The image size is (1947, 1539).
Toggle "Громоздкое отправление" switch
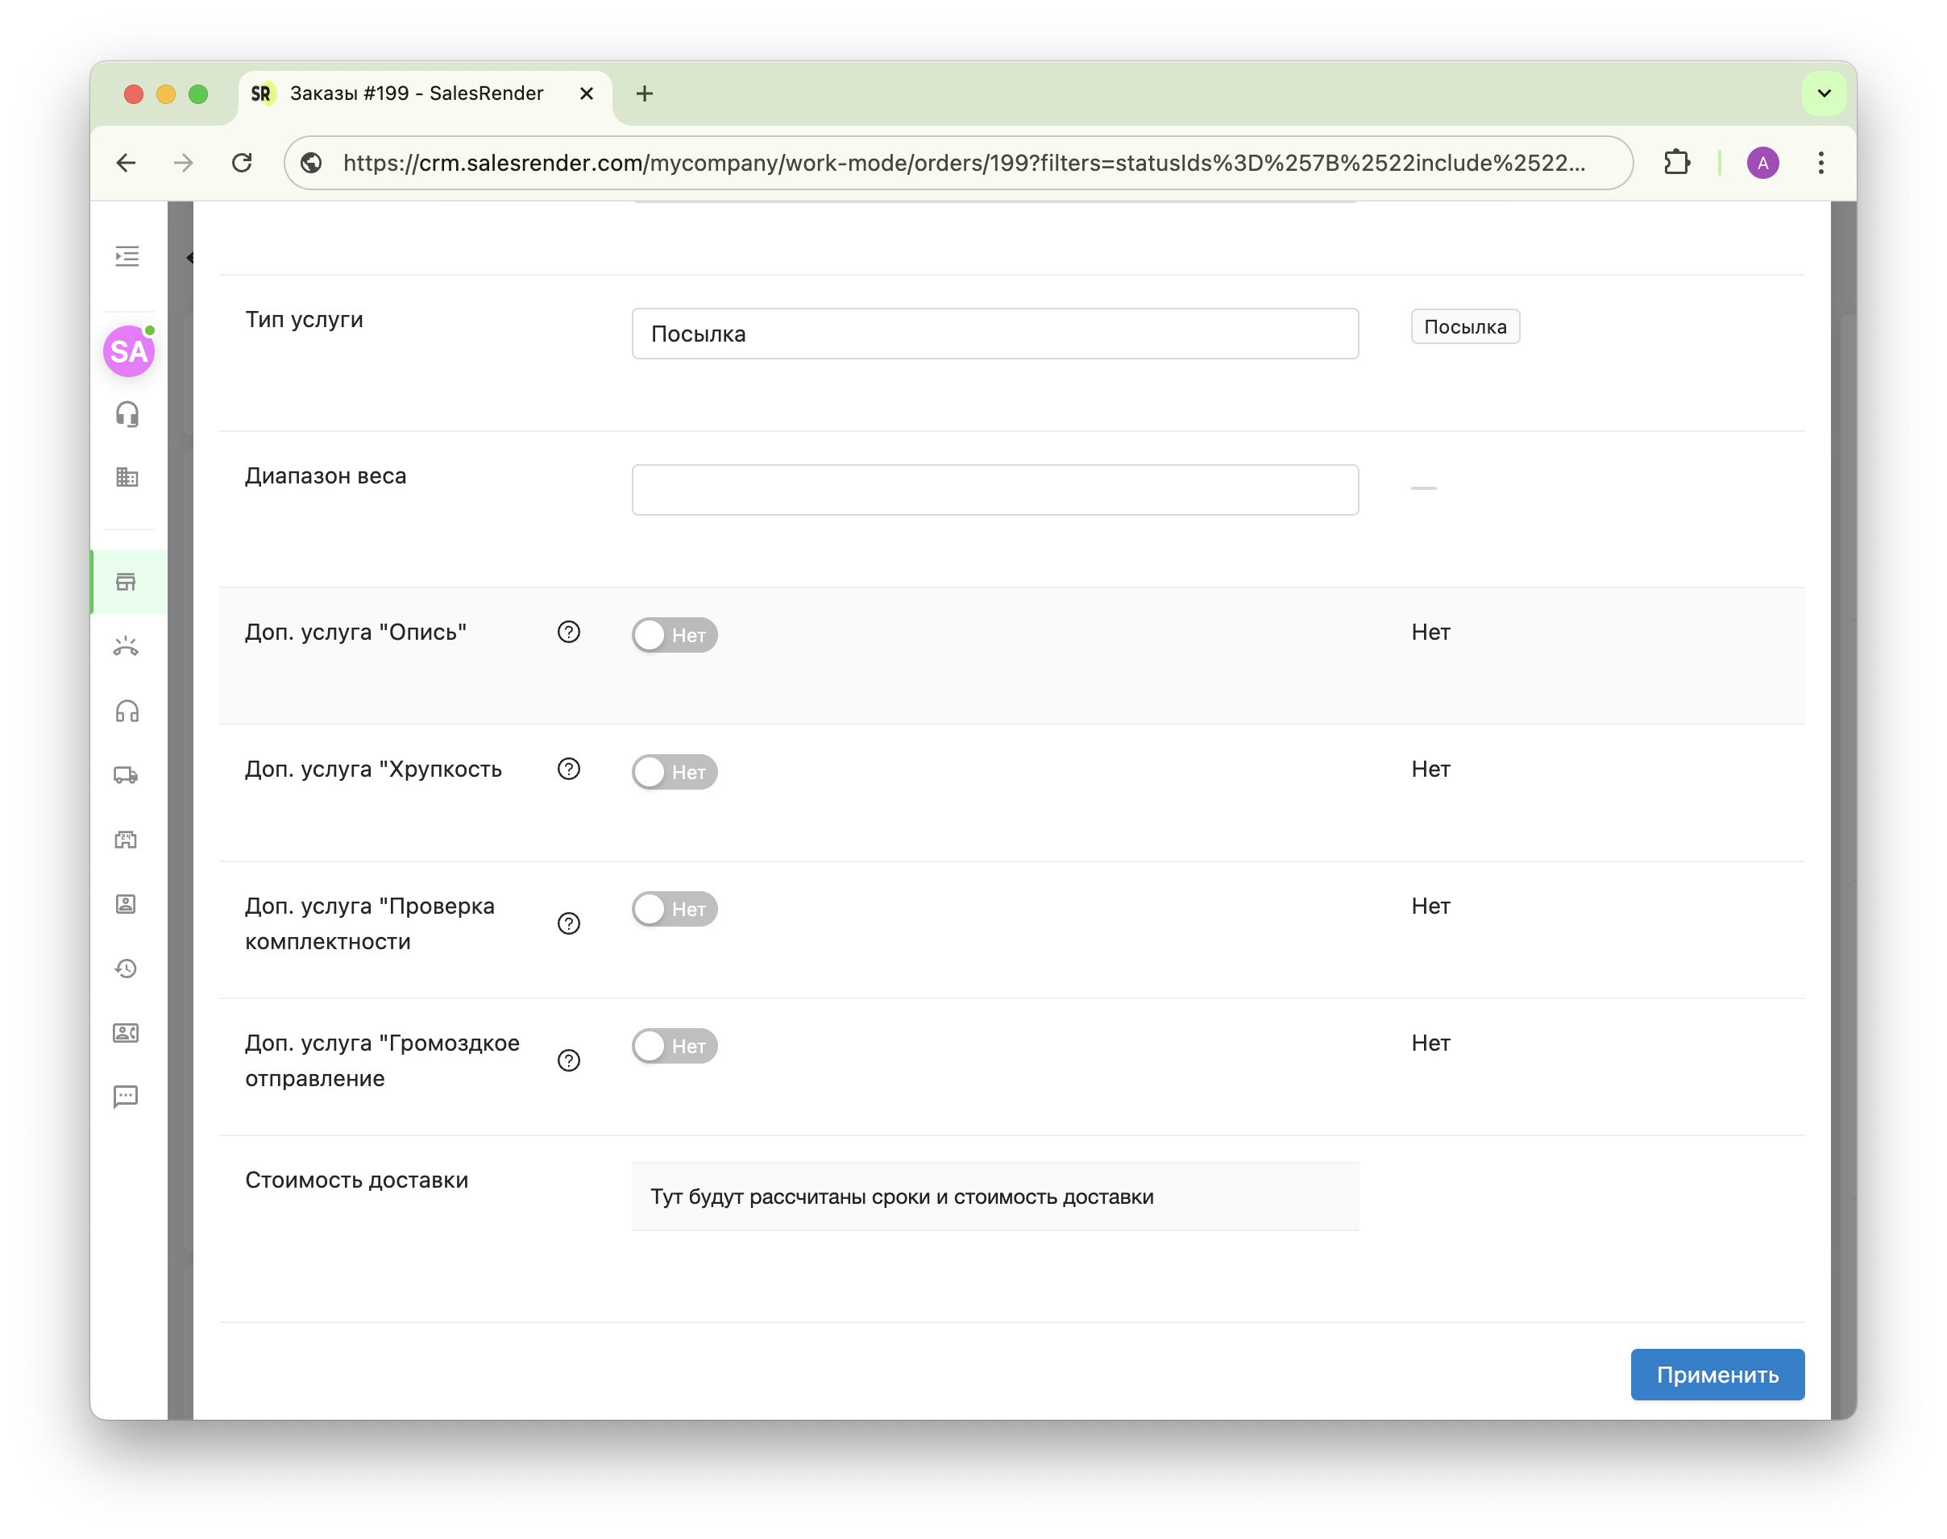[x=674, y=1046]
